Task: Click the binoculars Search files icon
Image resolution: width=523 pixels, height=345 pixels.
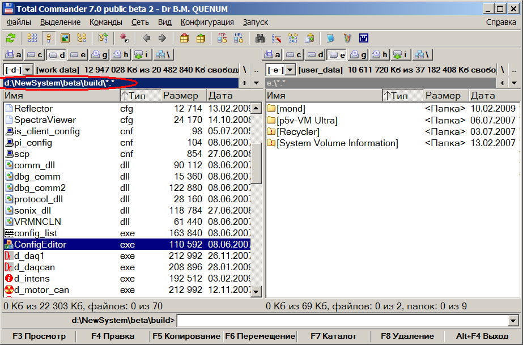Action: (260, 39)
